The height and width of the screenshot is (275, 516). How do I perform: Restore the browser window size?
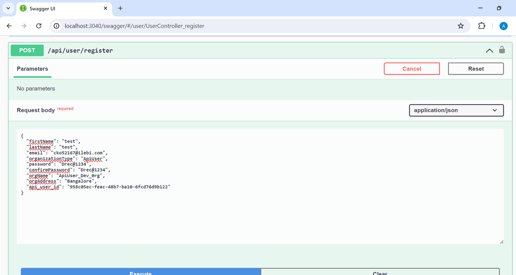pos(499,8)
